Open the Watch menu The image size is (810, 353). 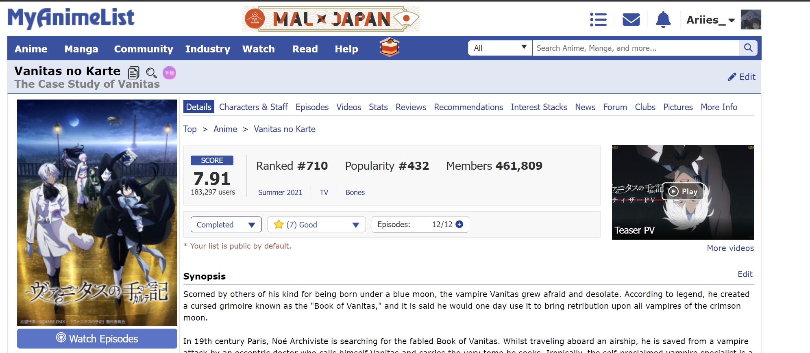pyautogui.click(x=259, y=49)
